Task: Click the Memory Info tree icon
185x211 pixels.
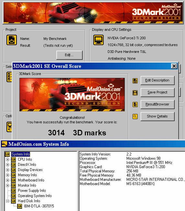Action: (x=13, y=175)
